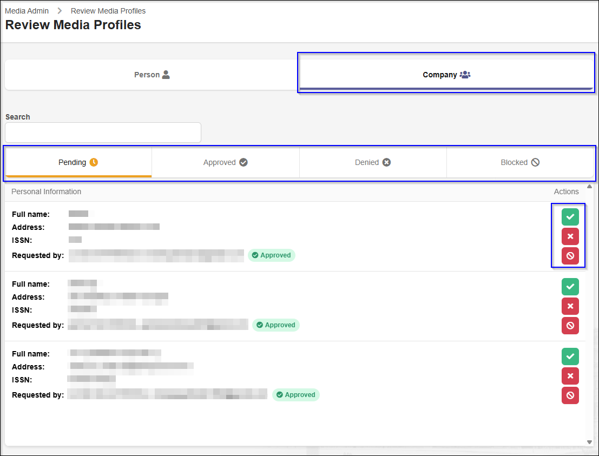
Task: Approve the second pending profile
Action: (570, 287)
